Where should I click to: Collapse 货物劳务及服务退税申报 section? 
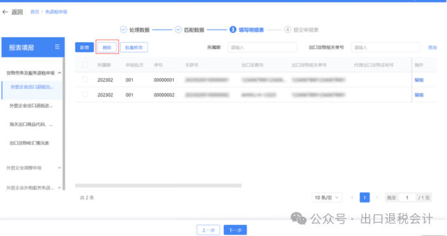click(59, 73)
